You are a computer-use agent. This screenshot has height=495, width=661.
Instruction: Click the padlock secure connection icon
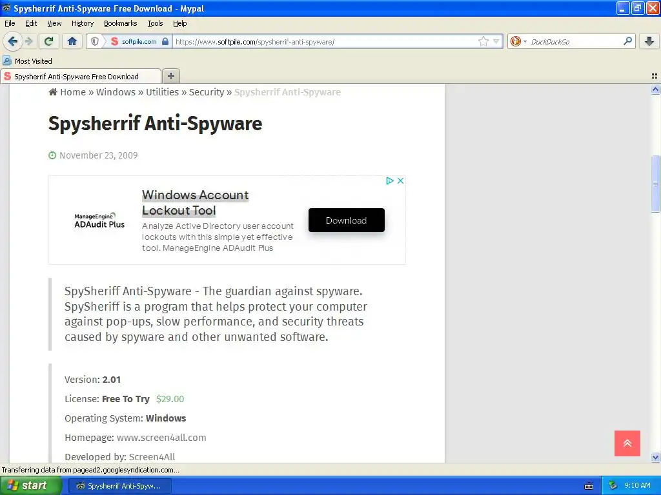[x=165, y=41]
